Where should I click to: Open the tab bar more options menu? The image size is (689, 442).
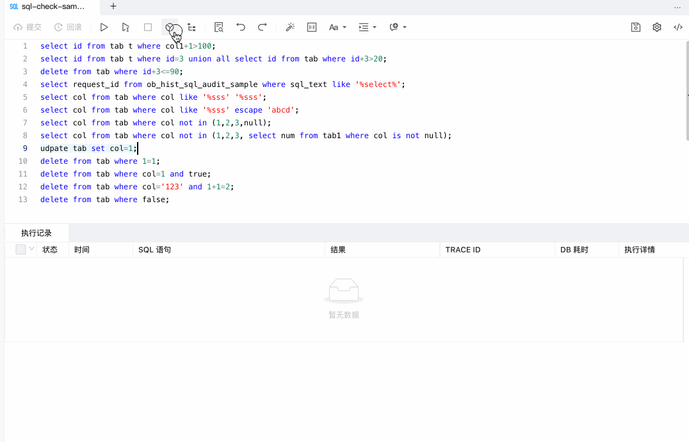677,7
